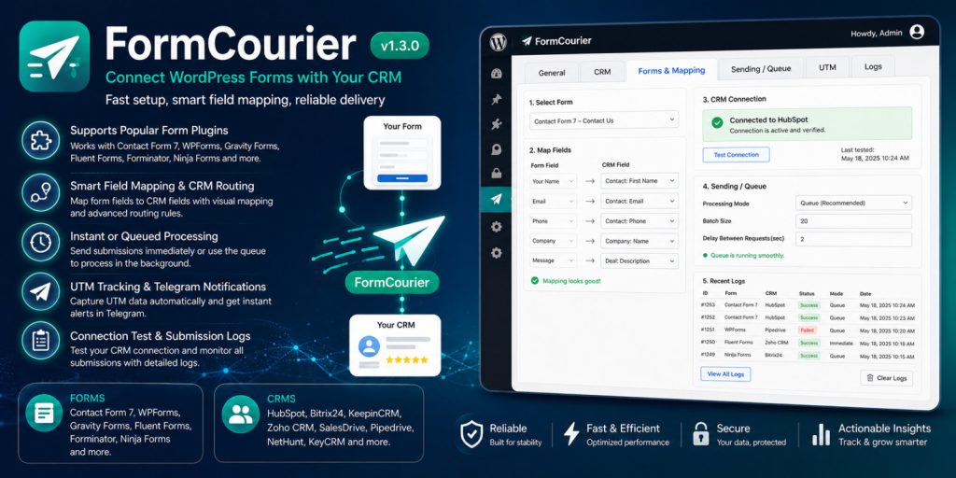
Task: Click the v1.3.0 version badge
Action: click(x=400, y=46)
